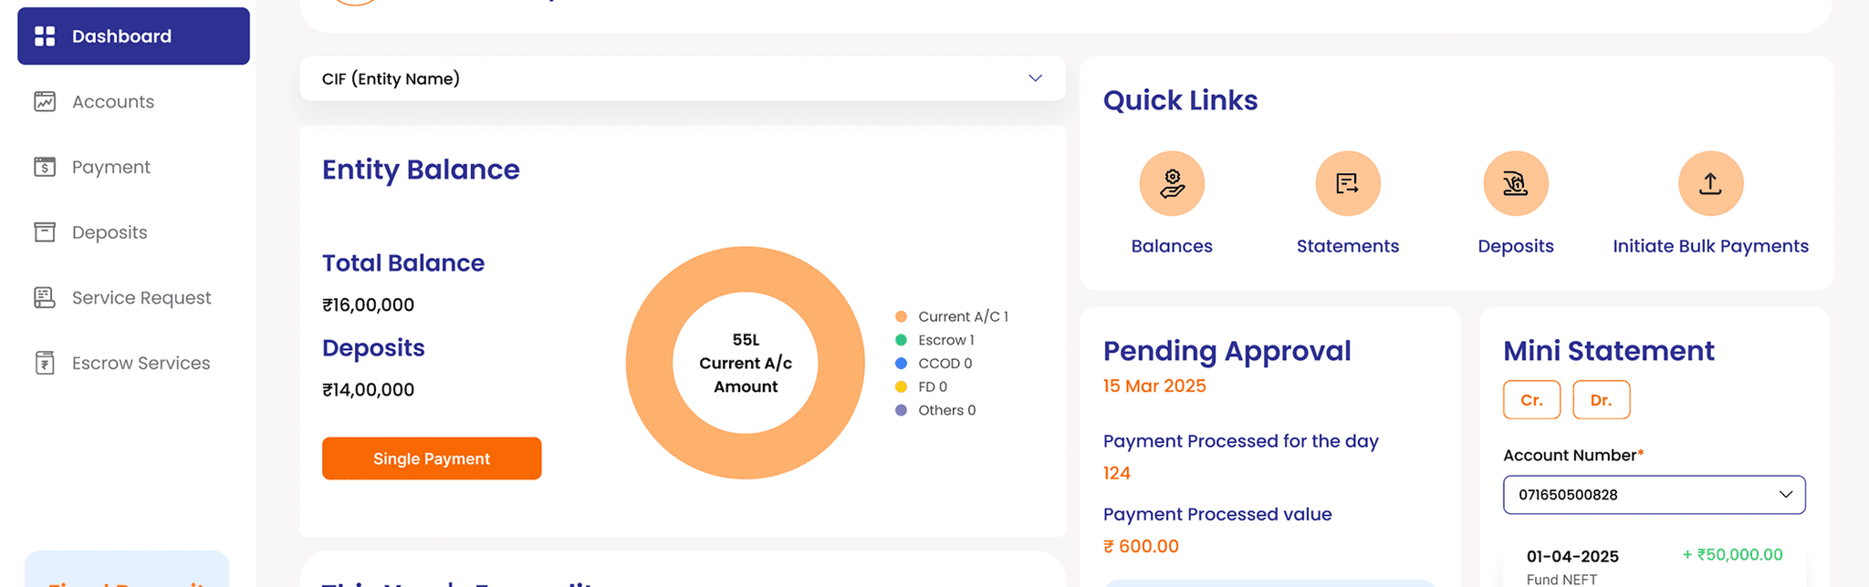Viewport: 1869px width, 587px height.
Task: Expand the CIF (Entity Name) dropdown
Action: click(682, 78)
